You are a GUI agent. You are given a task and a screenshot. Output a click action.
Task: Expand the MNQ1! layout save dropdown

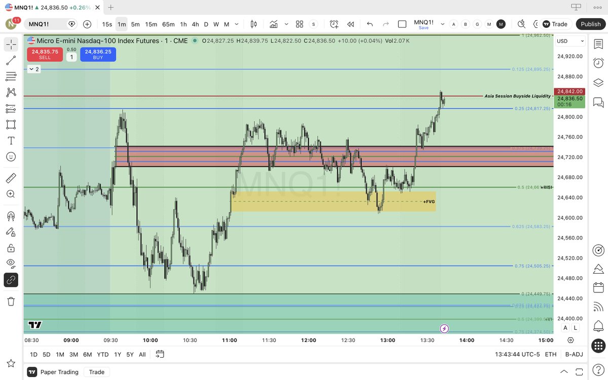(x=442, y=24)
